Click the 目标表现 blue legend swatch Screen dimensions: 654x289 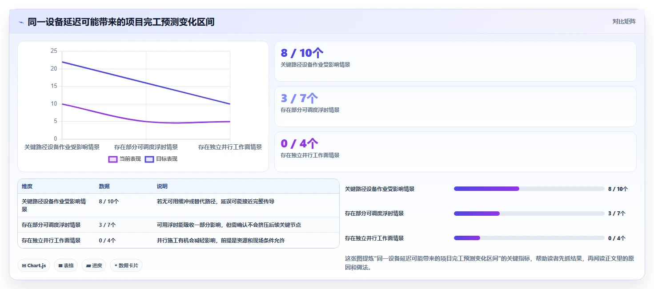coord(149,159)
